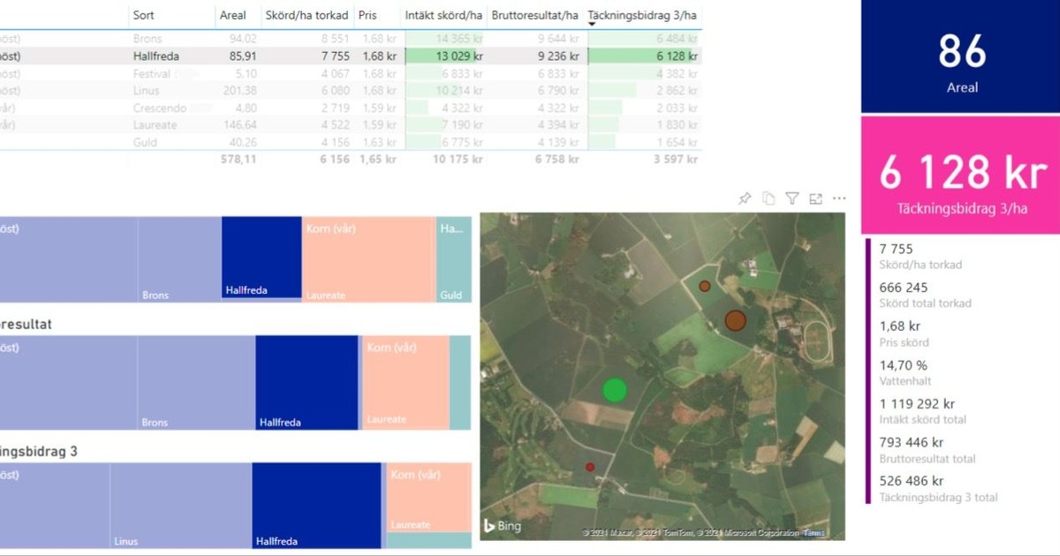Open more options ellipsis above map

pos(839,199)
